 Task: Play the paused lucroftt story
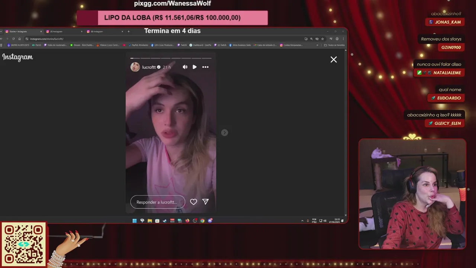click(194, 67)
